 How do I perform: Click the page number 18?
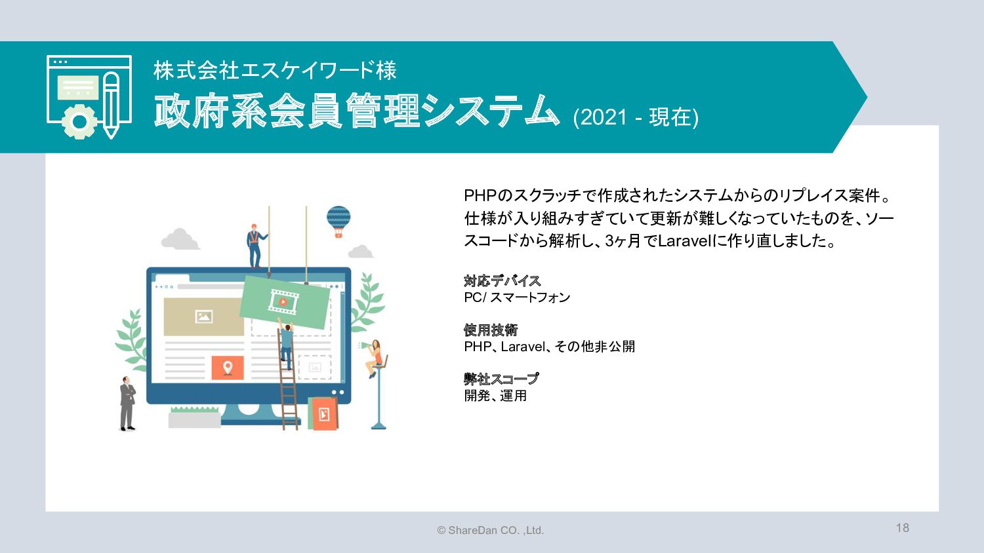point(903,528)
